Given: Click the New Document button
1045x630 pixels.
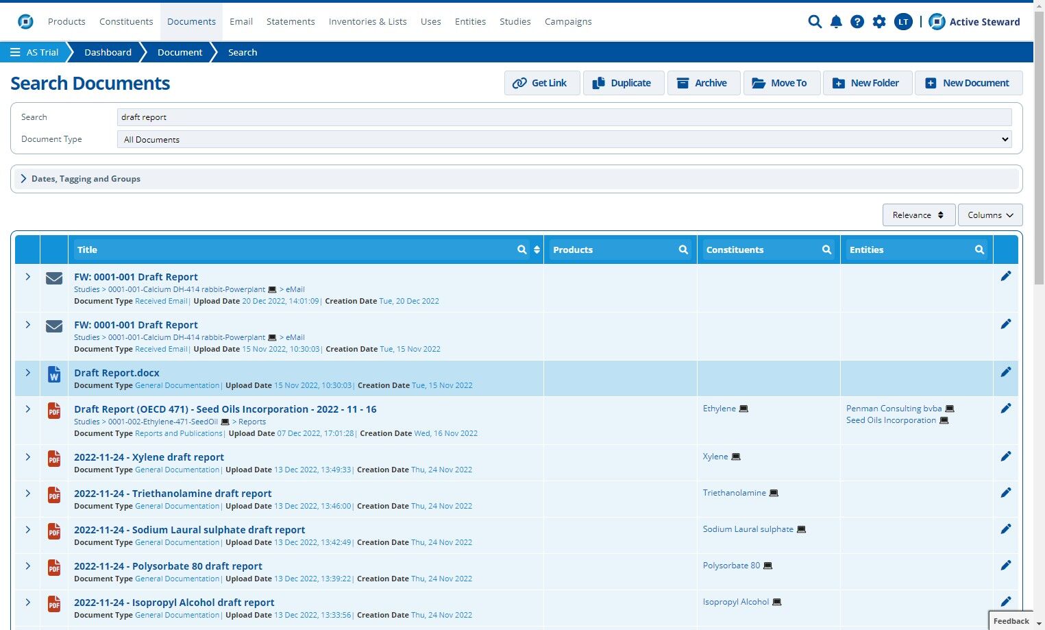Looking at the screenshot, I should tap(969, 83).
